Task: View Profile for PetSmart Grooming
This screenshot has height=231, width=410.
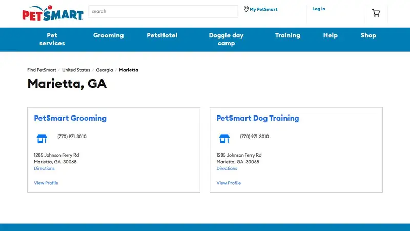Action: pos(46,183)
